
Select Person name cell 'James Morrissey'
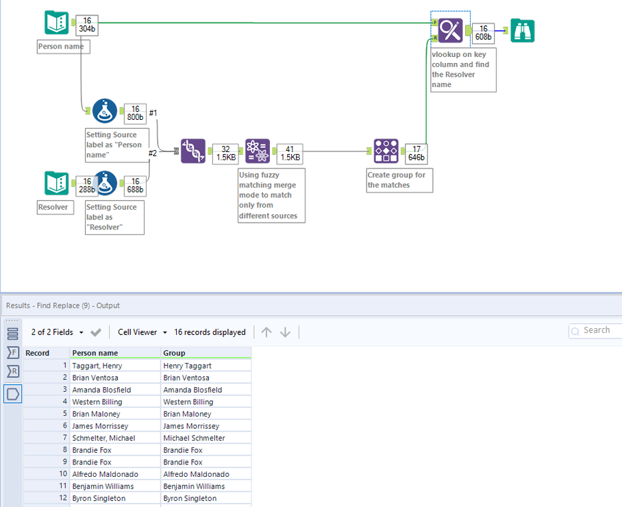point(116,426)
